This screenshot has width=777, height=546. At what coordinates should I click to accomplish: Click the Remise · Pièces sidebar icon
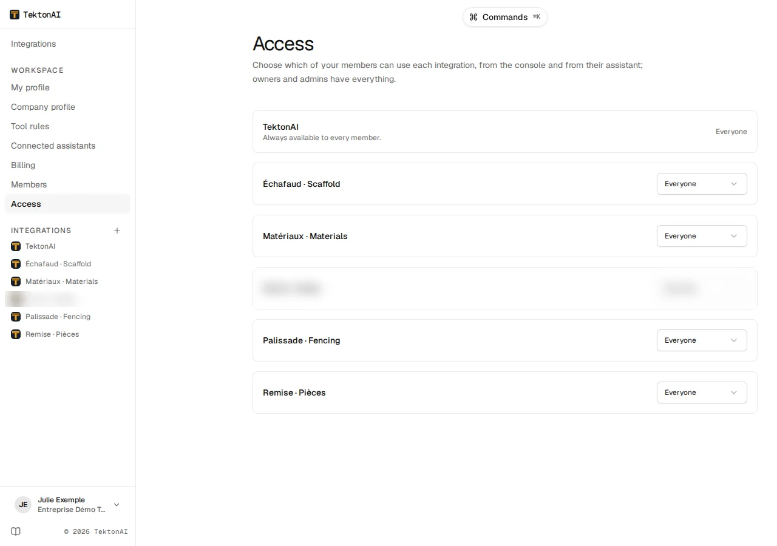[x=16, y=334]
